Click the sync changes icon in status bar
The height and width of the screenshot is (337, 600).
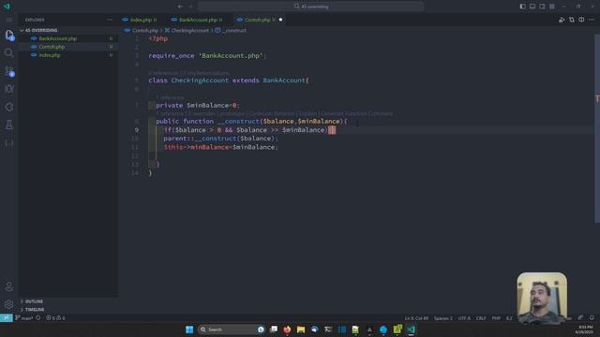[38, 318]
